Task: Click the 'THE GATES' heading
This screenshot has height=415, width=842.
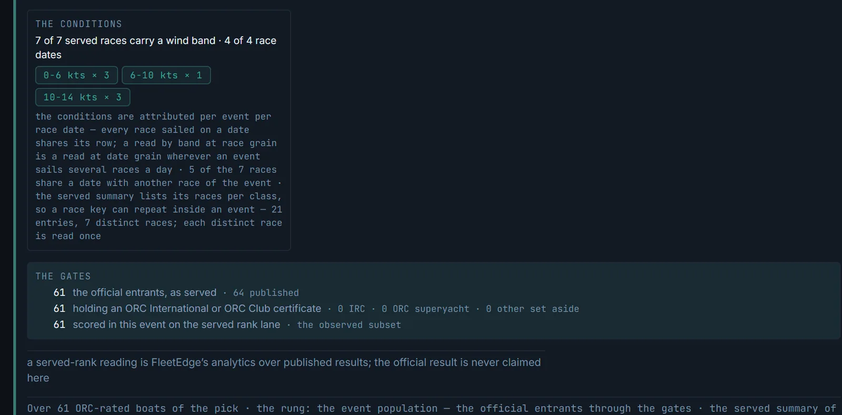Action: point(63,276)
